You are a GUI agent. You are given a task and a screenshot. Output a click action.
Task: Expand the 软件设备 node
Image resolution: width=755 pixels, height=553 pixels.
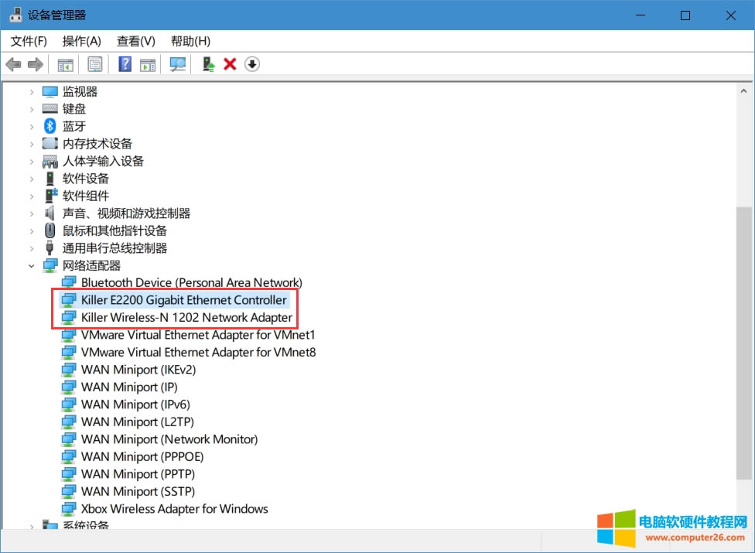click(32, 179)
